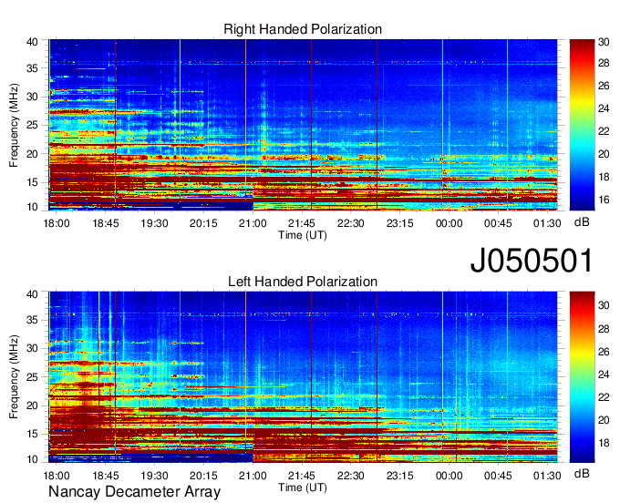Screen dimensions: 620x503
Task: Click 23:15 time tick on upper plot
Action: tap(399, 223)
